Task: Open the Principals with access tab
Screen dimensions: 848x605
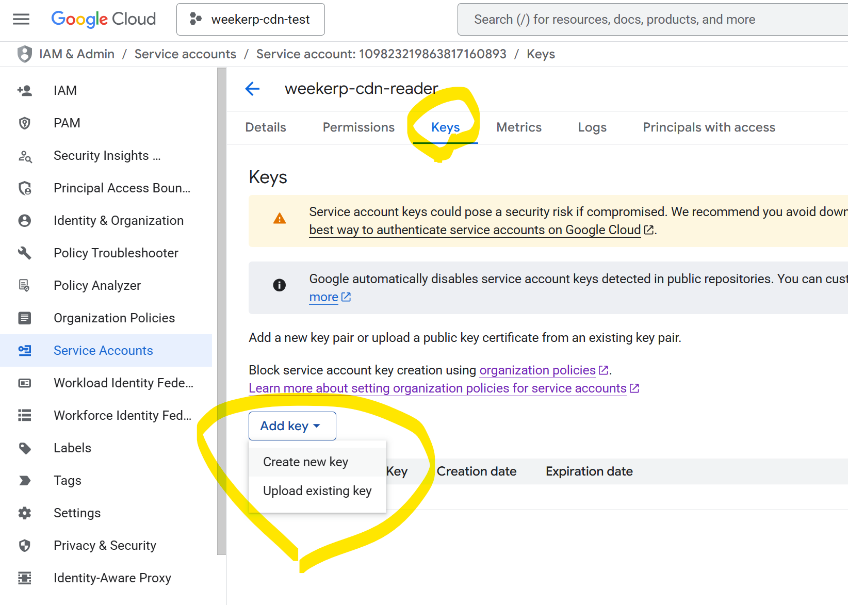Action: pyautogui.click(x=708, y=127)
